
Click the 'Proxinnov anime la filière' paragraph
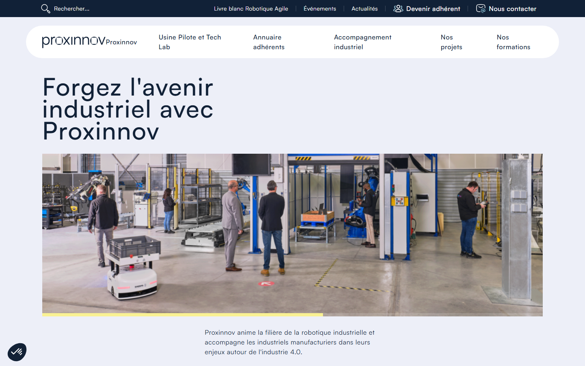click(290, 342)
